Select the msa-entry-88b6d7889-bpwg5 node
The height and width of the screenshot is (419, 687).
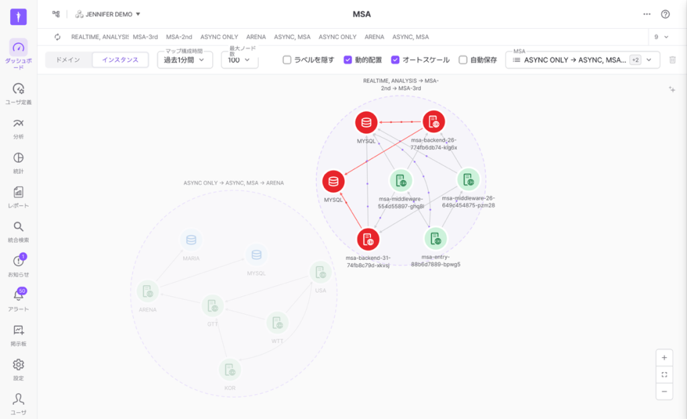tap(435, 238)
